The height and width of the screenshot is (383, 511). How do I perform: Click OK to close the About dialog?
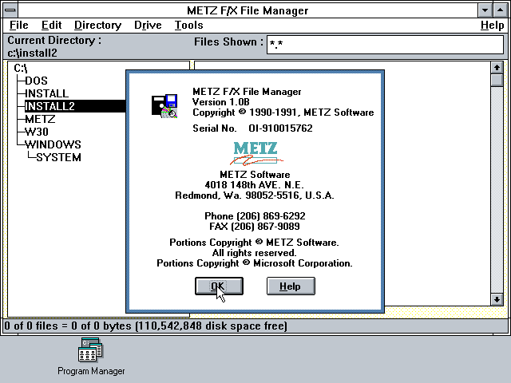[x=219, y=286]
